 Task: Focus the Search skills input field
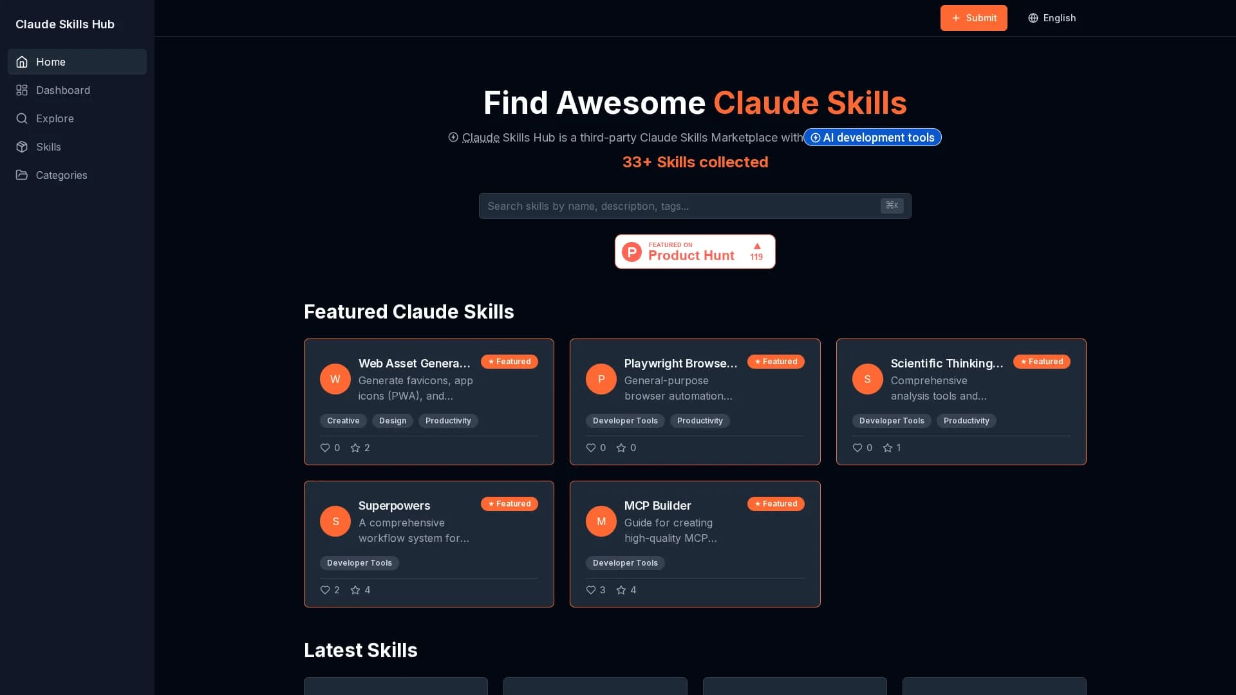point(695,206)
